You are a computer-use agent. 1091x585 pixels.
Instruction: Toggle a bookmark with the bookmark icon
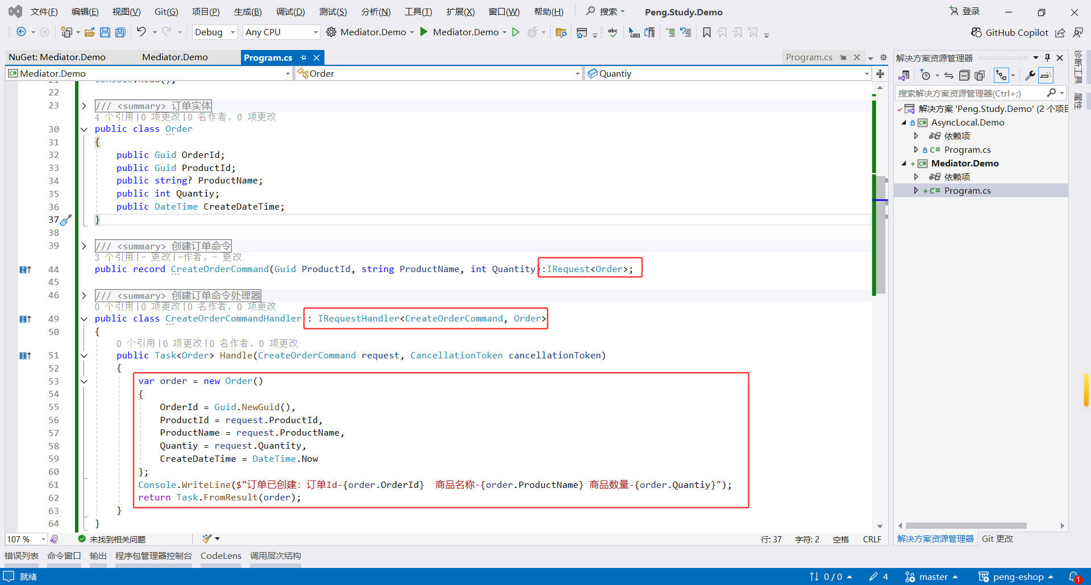(706, 32)
